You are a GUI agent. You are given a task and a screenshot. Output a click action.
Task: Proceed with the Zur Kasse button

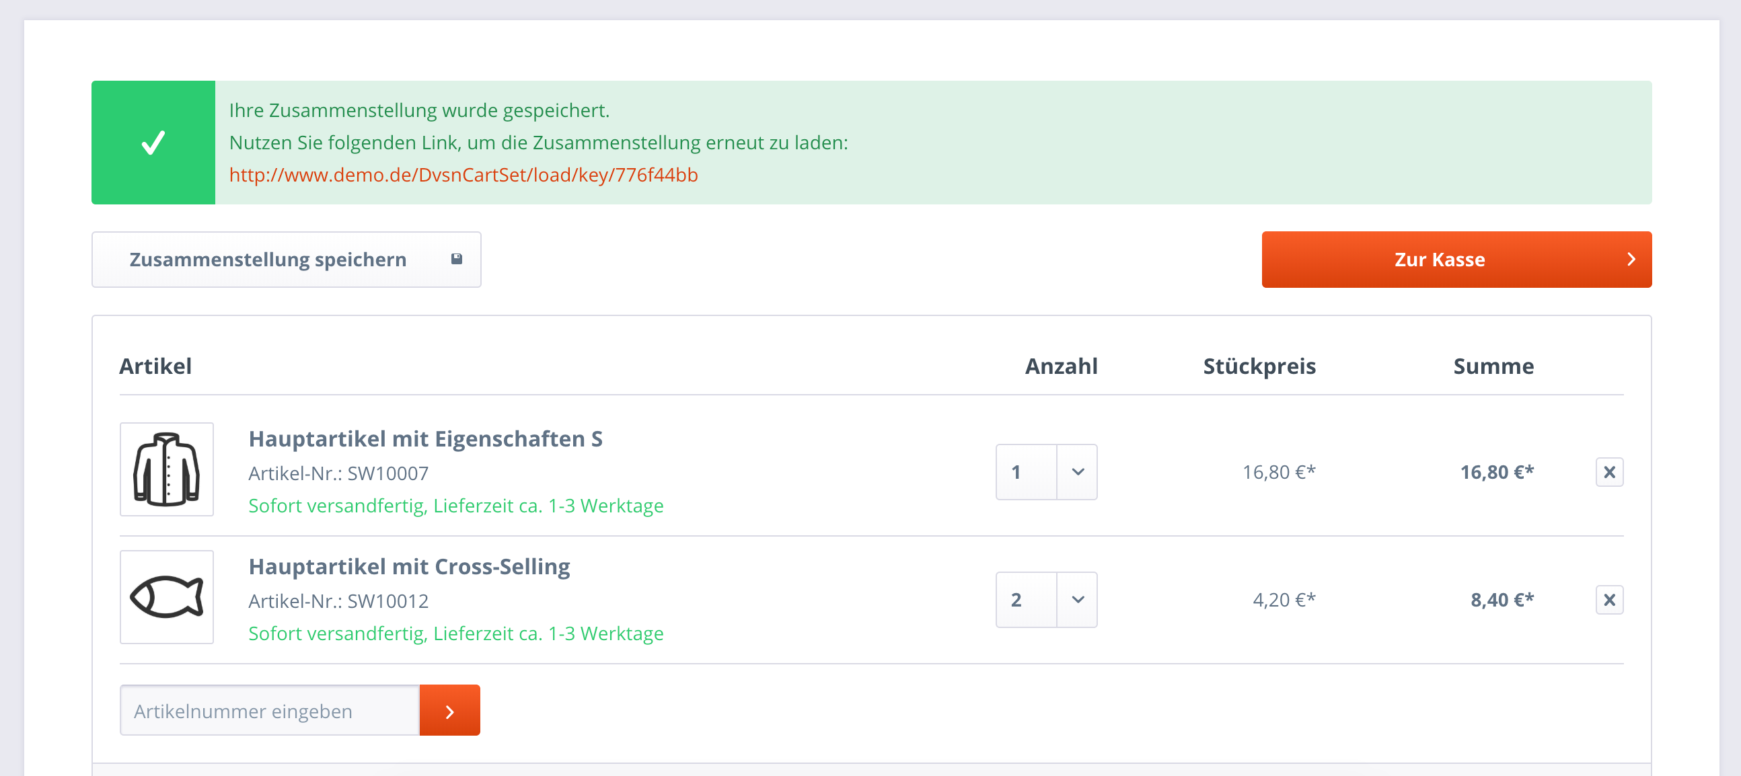(1456, 260)
